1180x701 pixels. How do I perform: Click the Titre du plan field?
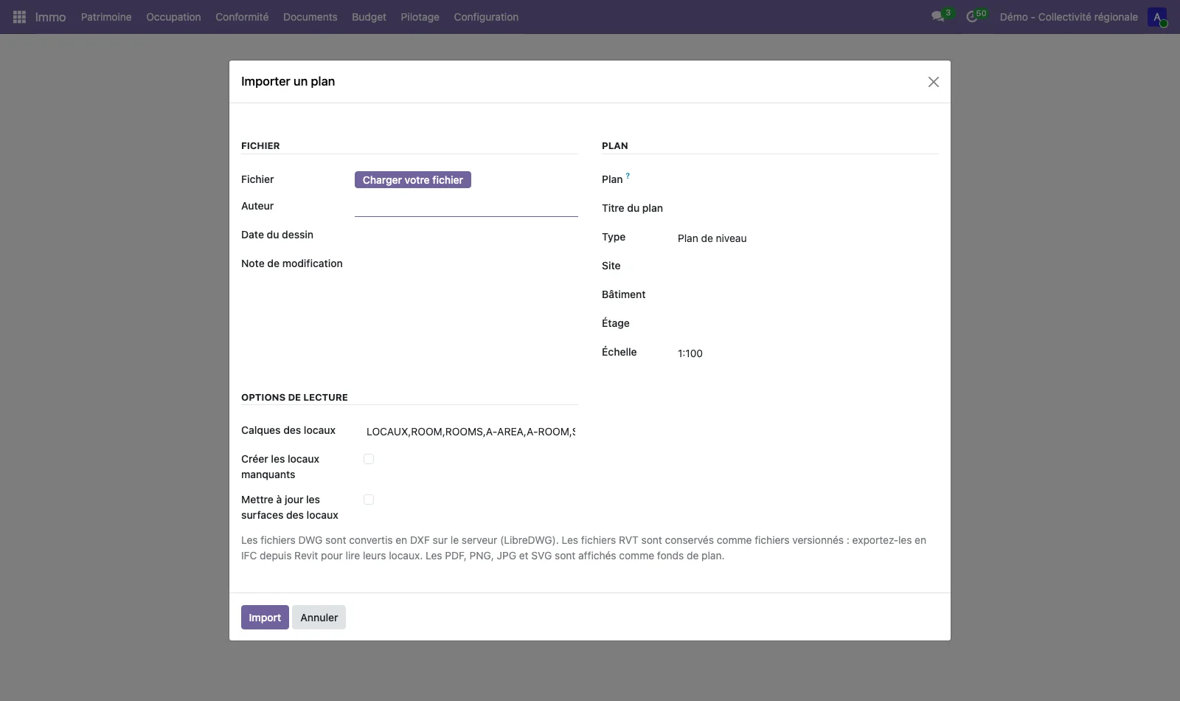(x=808, y=209)
